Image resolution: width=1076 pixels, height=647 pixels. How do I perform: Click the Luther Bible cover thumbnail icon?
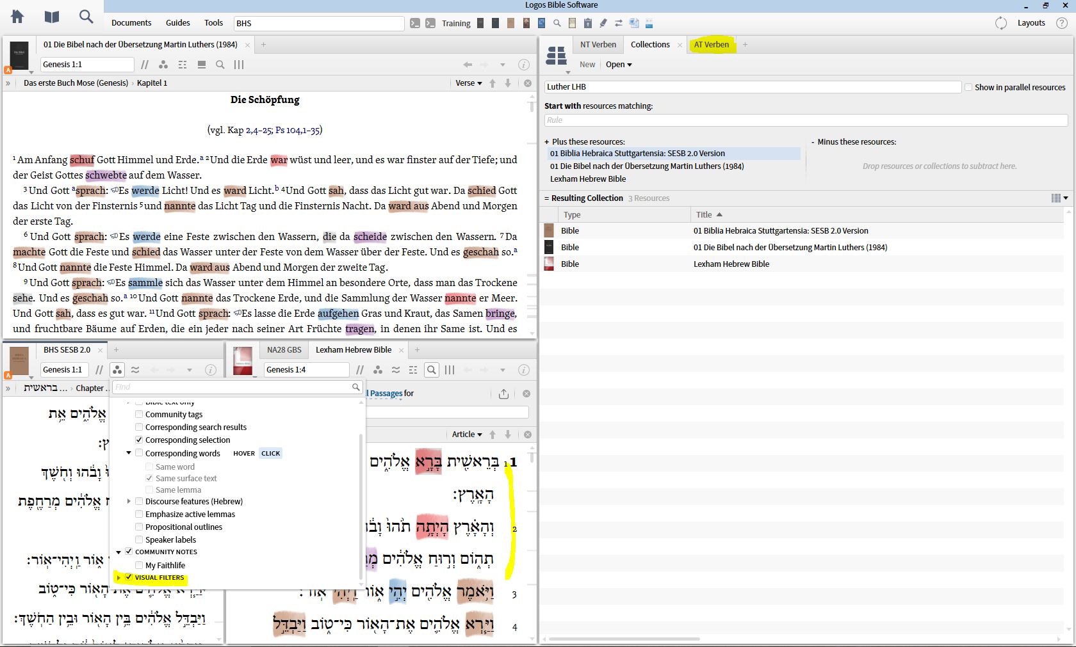click(x=19, y=56)
